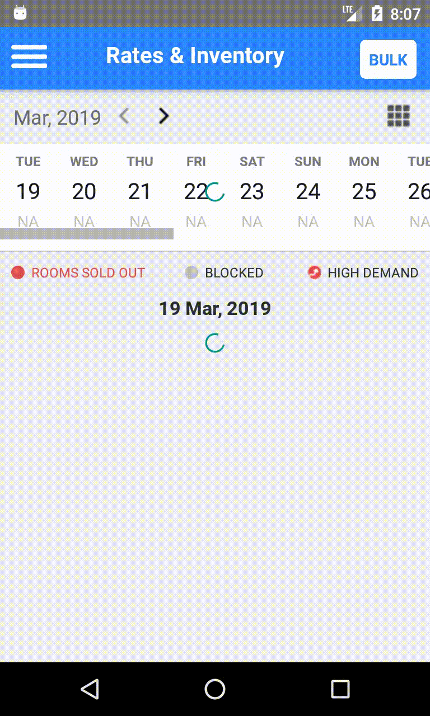Choose Monday 25 in date strip
430x716 pixels.
[x=364, y=191]
